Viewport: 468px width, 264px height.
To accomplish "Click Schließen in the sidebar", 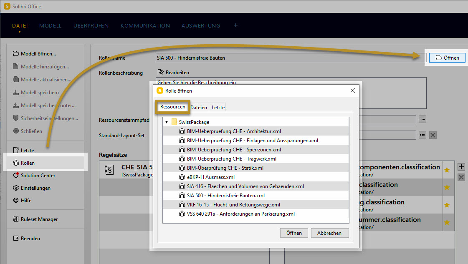I will point(28,131).
